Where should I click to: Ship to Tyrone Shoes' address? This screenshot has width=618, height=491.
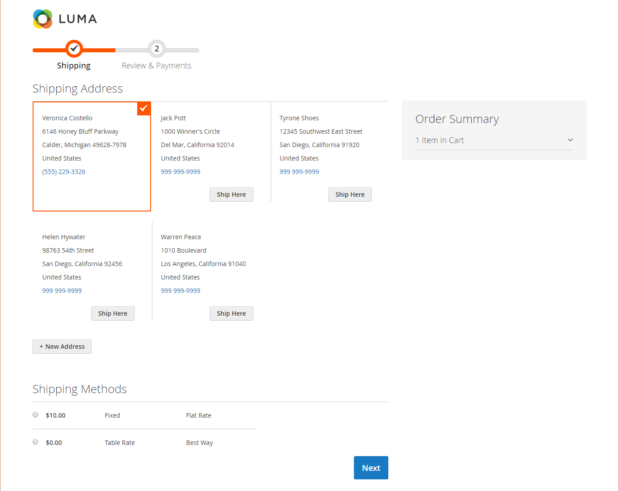350,195
